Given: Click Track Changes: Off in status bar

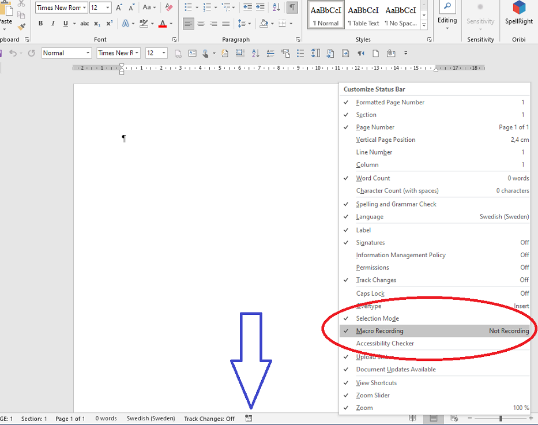Looking at the screenshot, I should 209,419.
